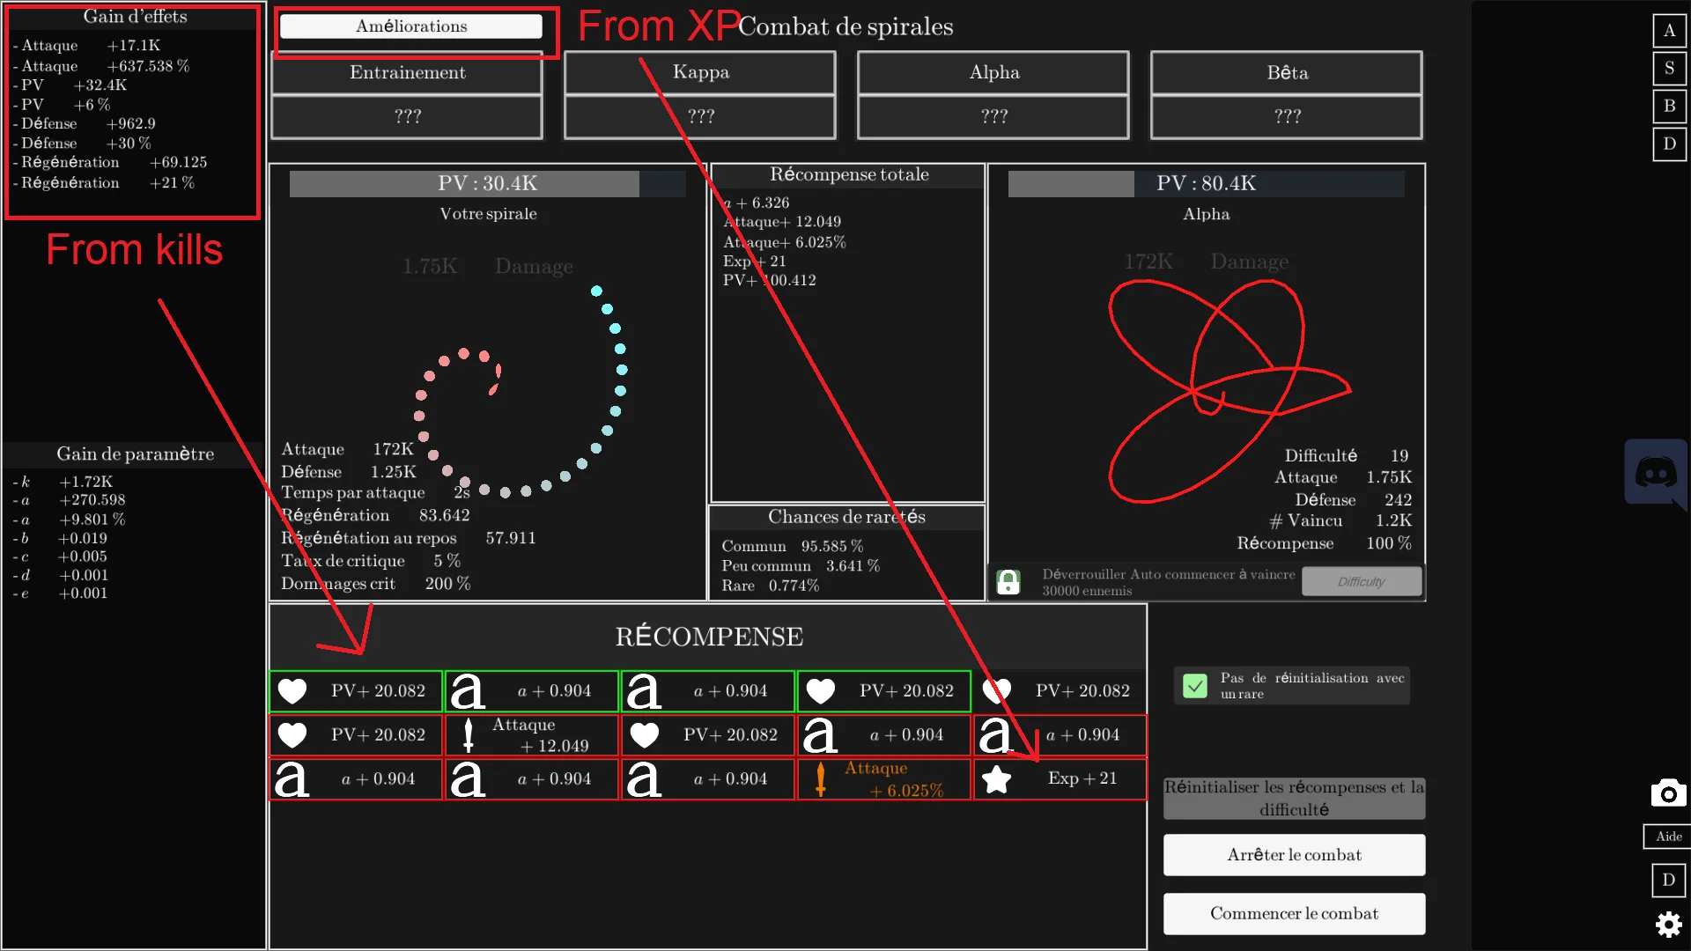Click the player PV 30.4K health bar

tap(487, 183)
